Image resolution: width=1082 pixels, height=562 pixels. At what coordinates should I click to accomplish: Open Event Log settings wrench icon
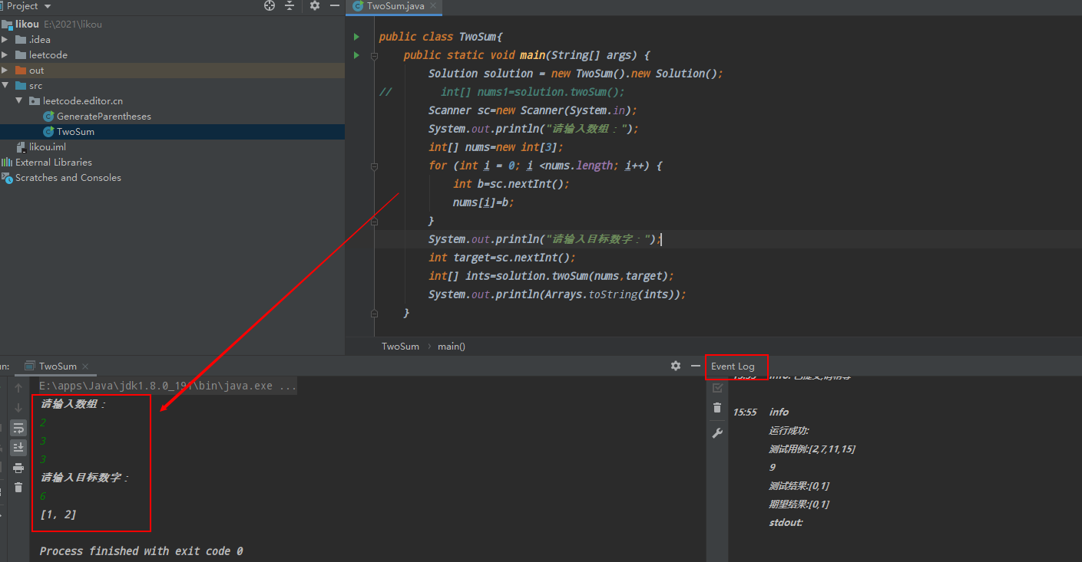tap(717, 433)
